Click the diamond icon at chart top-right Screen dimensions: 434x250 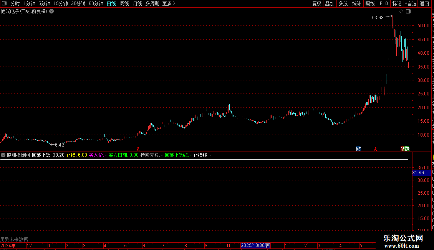point(401,12)
